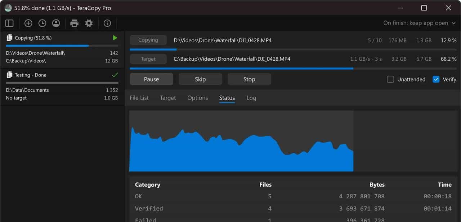The image size is (461, 222).
Task: Select the Options tab
Action: [x=197, y=98]
